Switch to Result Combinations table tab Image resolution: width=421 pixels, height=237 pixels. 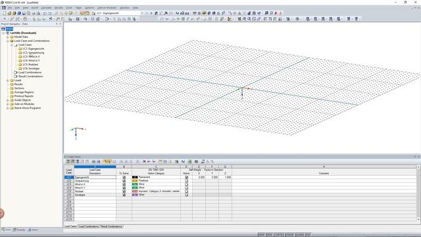tap(111, 226)
